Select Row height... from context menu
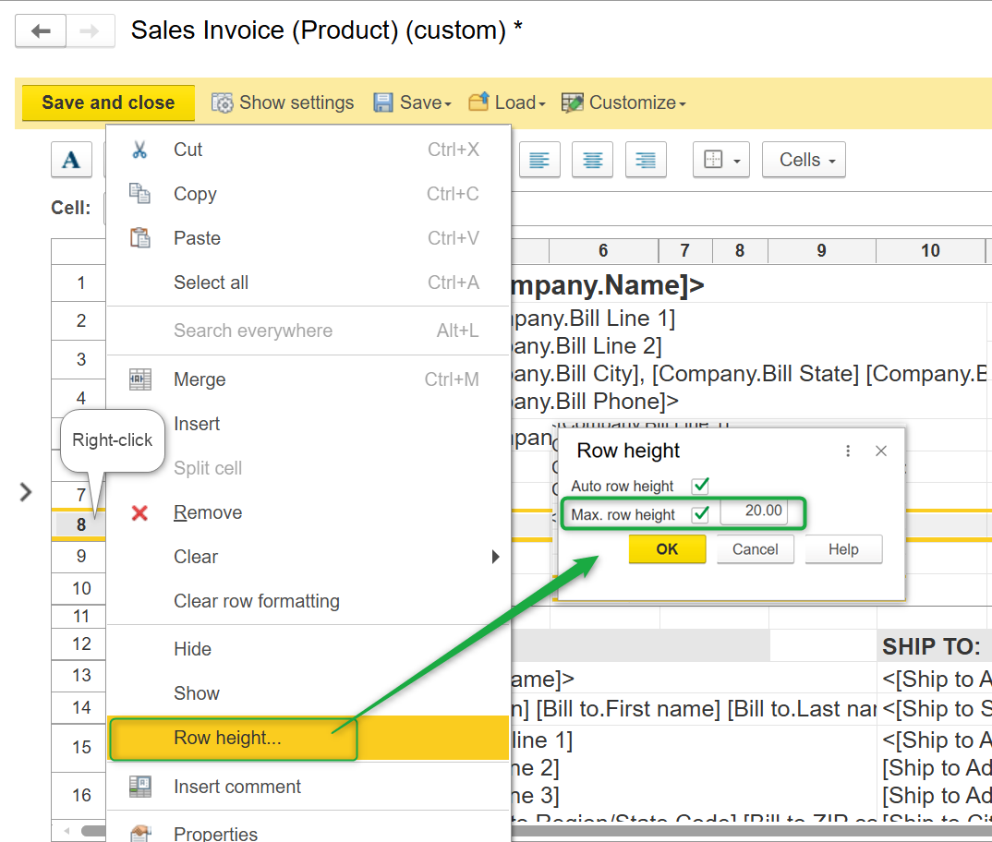The height and width of the screenshot is (842, 992). 227,738
